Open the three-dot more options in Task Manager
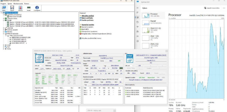 pos(224,8)
